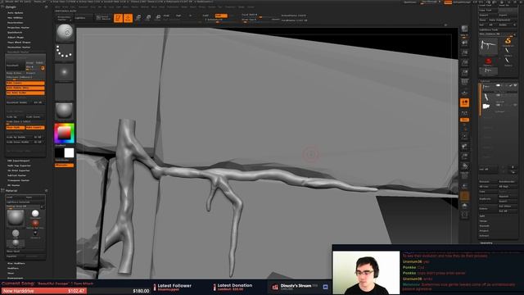Click the orange Alternate button below SwitchColor
This screenshot has width=524, height=295.
64,165
